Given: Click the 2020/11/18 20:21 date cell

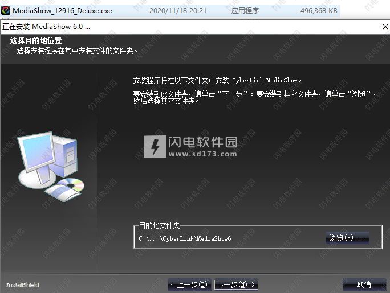Looking at the screenshot, I should coord(178,11).
